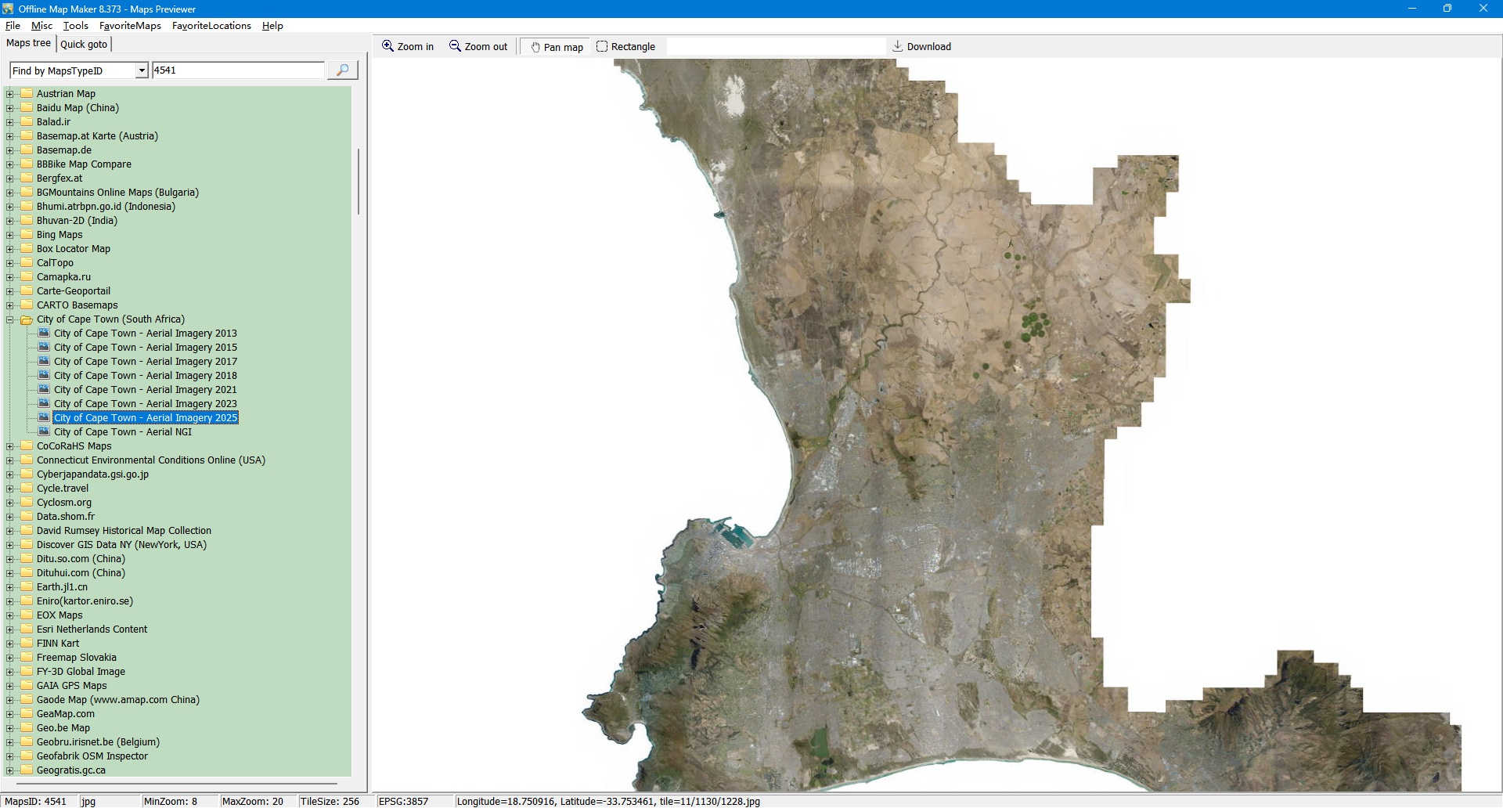Select the Aerial NGI map layer icon
This screenshot has height=808, width=1503.
pos(44,431)
